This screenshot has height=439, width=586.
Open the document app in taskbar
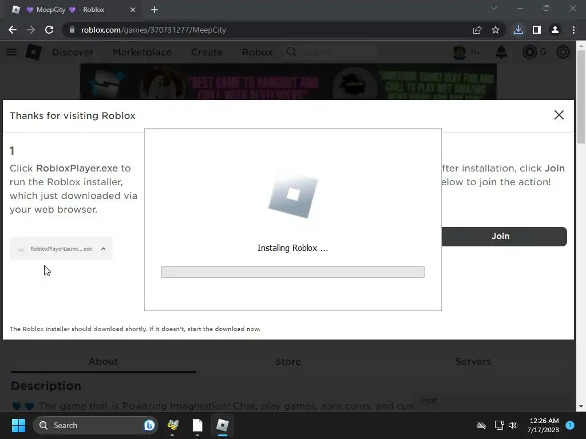pyautogui.click(x=197, y=425)
